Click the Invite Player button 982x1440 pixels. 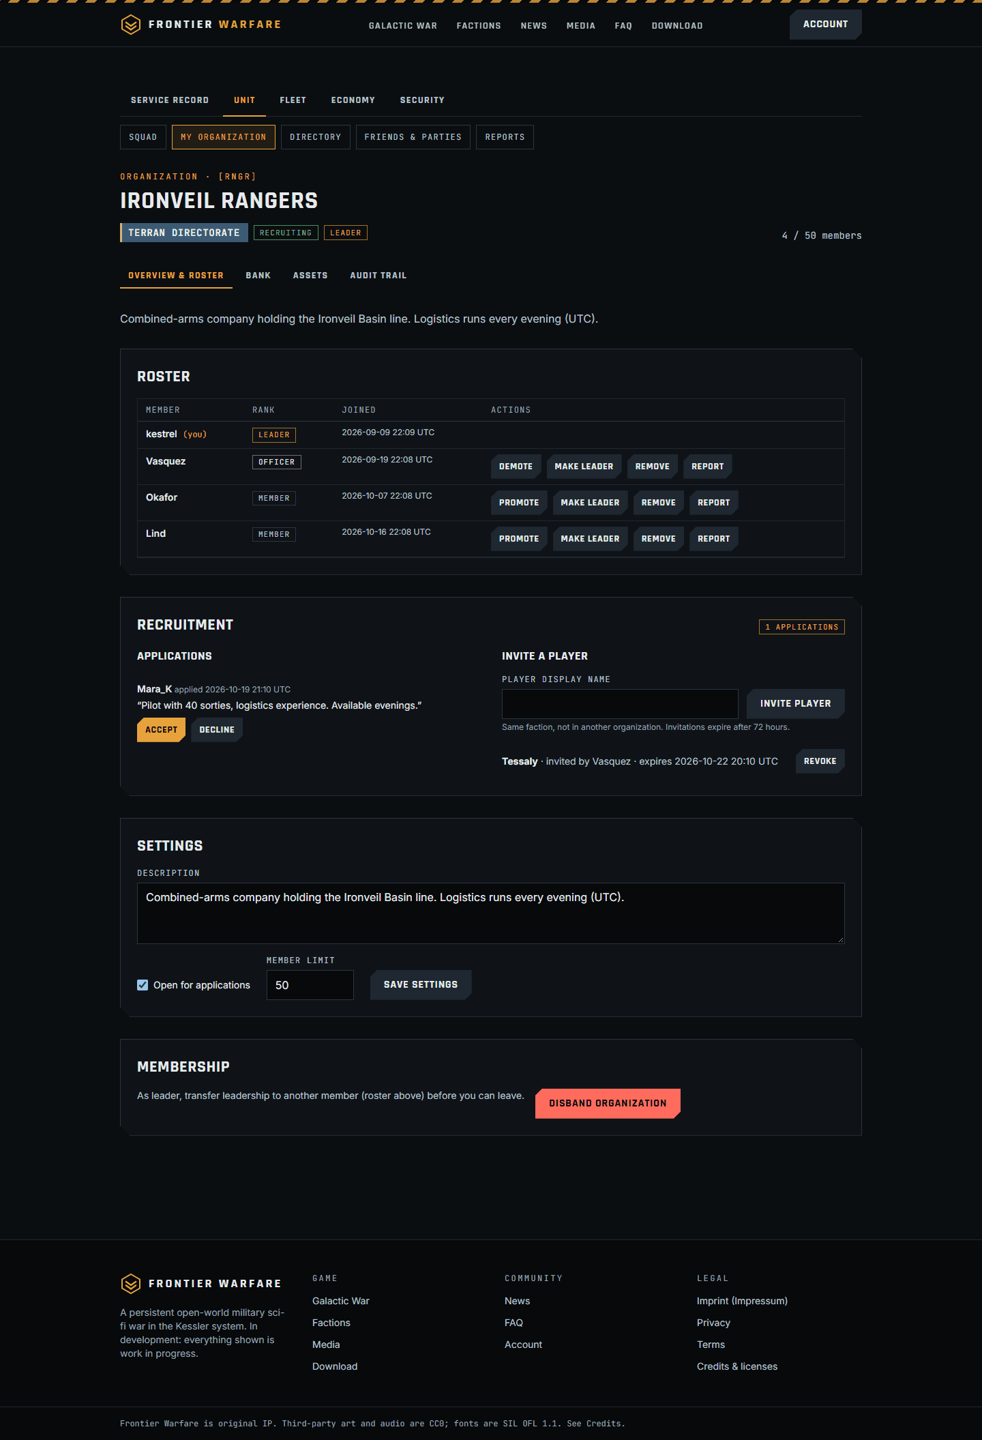pyautogui.click(x=796, y=703)
